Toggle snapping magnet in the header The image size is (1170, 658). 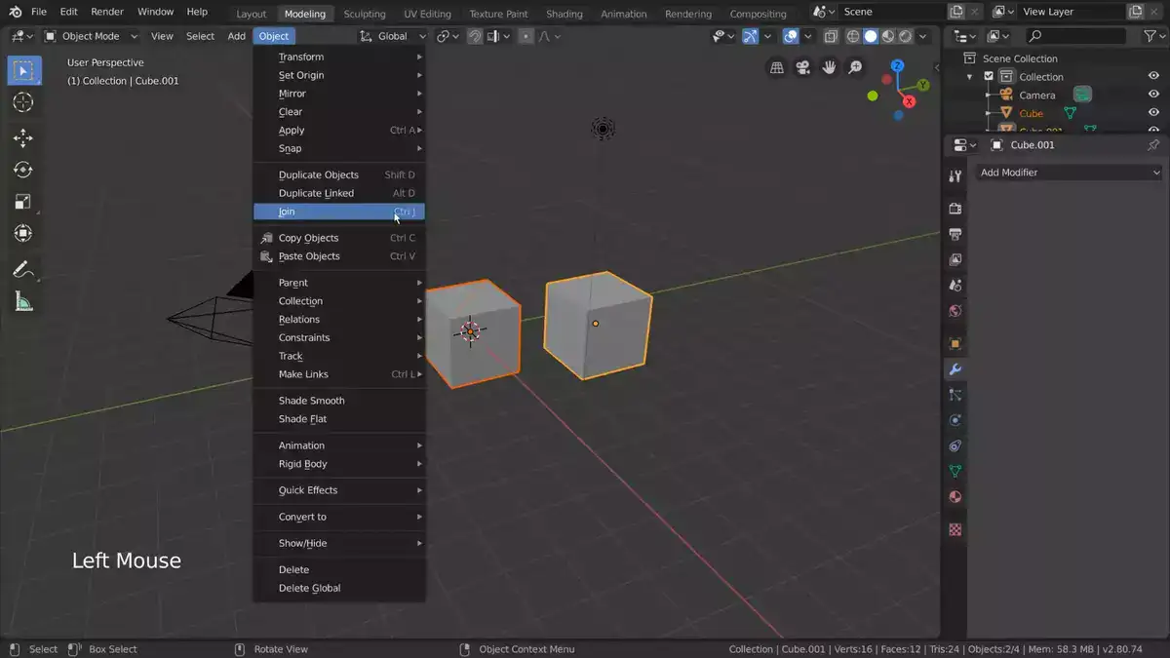475,36
